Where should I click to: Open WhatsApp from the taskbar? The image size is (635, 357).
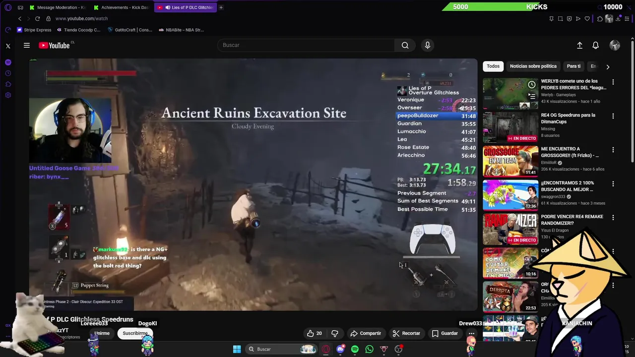[369, 349]
